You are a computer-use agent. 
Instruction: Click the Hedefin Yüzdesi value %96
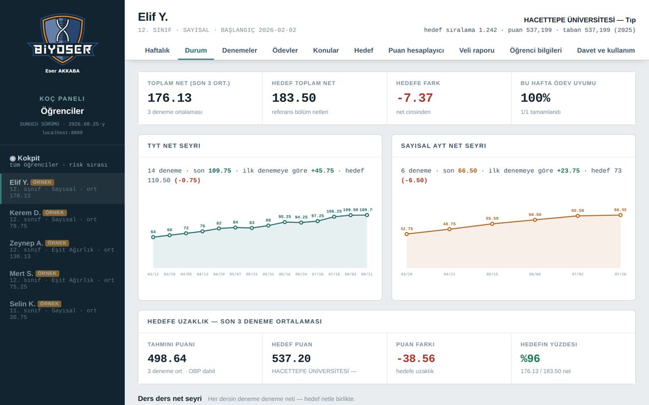pyautogui.click(x=530, y=358)
